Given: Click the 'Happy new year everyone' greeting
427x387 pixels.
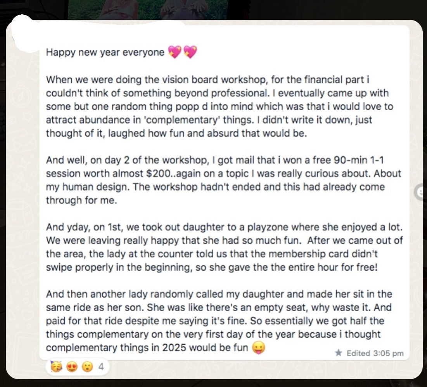Looking at the screenshot, I should click(x=105, y=52).
